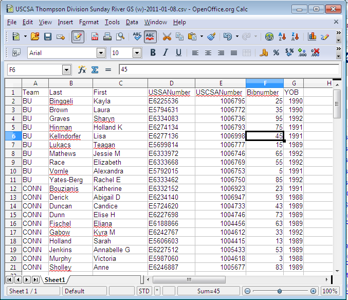348x300 pixels.
Task: Activate the Format Paintbrush icon
Action: [211, 37]
